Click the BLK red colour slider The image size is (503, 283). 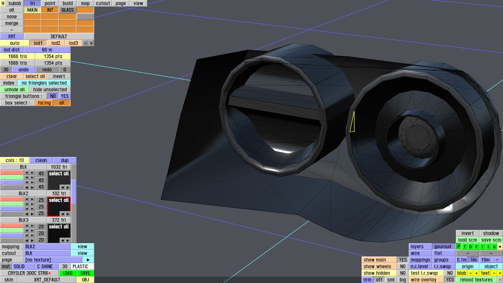[12, 173]
